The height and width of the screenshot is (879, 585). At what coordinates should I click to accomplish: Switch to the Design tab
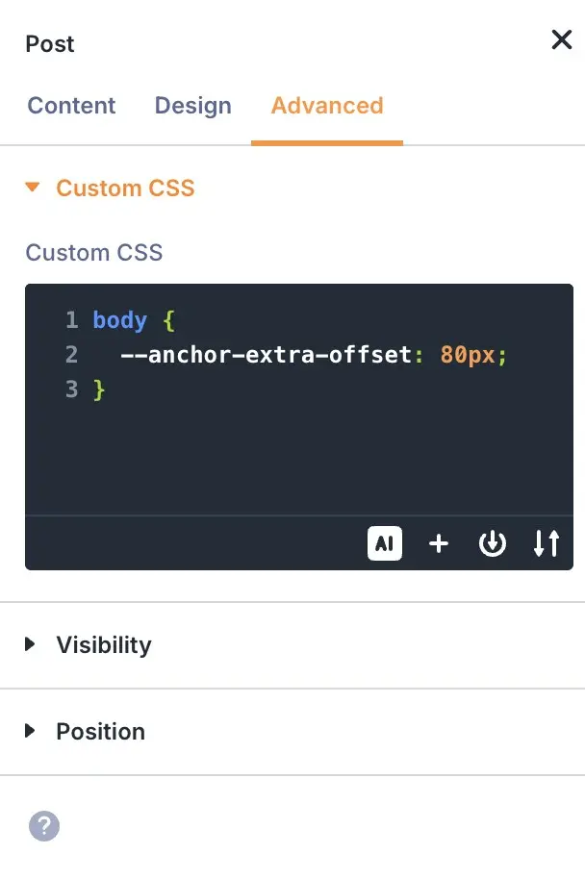pos(192,106)
